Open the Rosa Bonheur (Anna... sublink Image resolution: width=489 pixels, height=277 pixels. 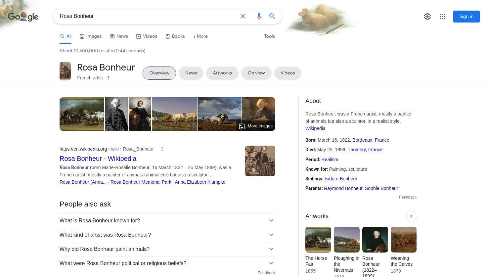(83, 182)
